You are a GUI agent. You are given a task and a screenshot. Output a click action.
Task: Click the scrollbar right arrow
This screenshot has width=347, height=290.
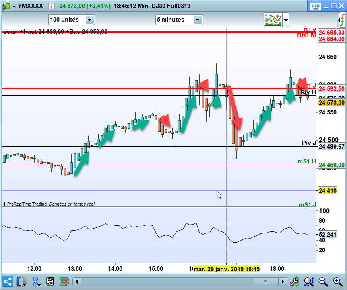[x=282, y=282]
